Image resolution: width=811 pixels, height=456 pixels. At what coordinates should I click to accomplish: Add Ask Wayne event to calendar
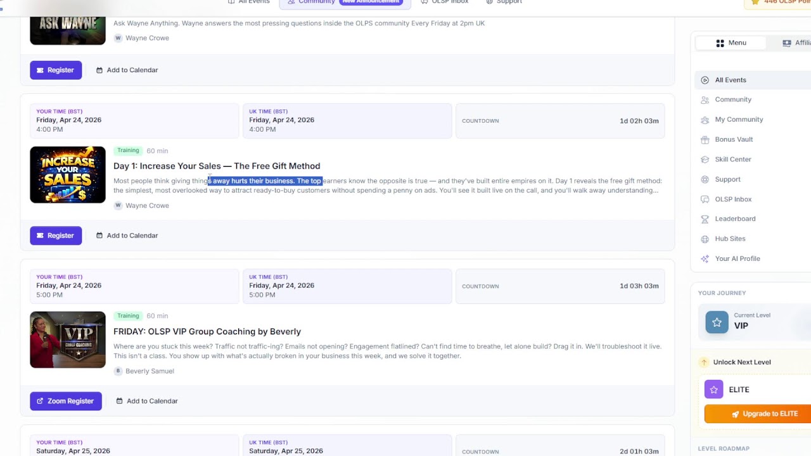[x=127, y=70]
